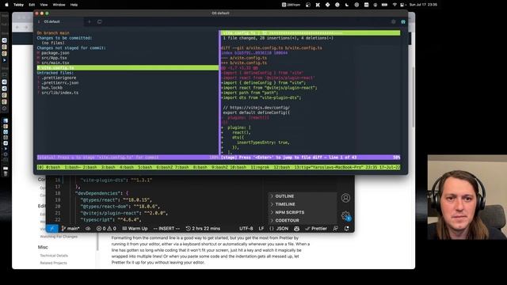Screen dimensions: 507x285
Task: Click 'Untracked files:' heading
Action: (x=55, y=73)
